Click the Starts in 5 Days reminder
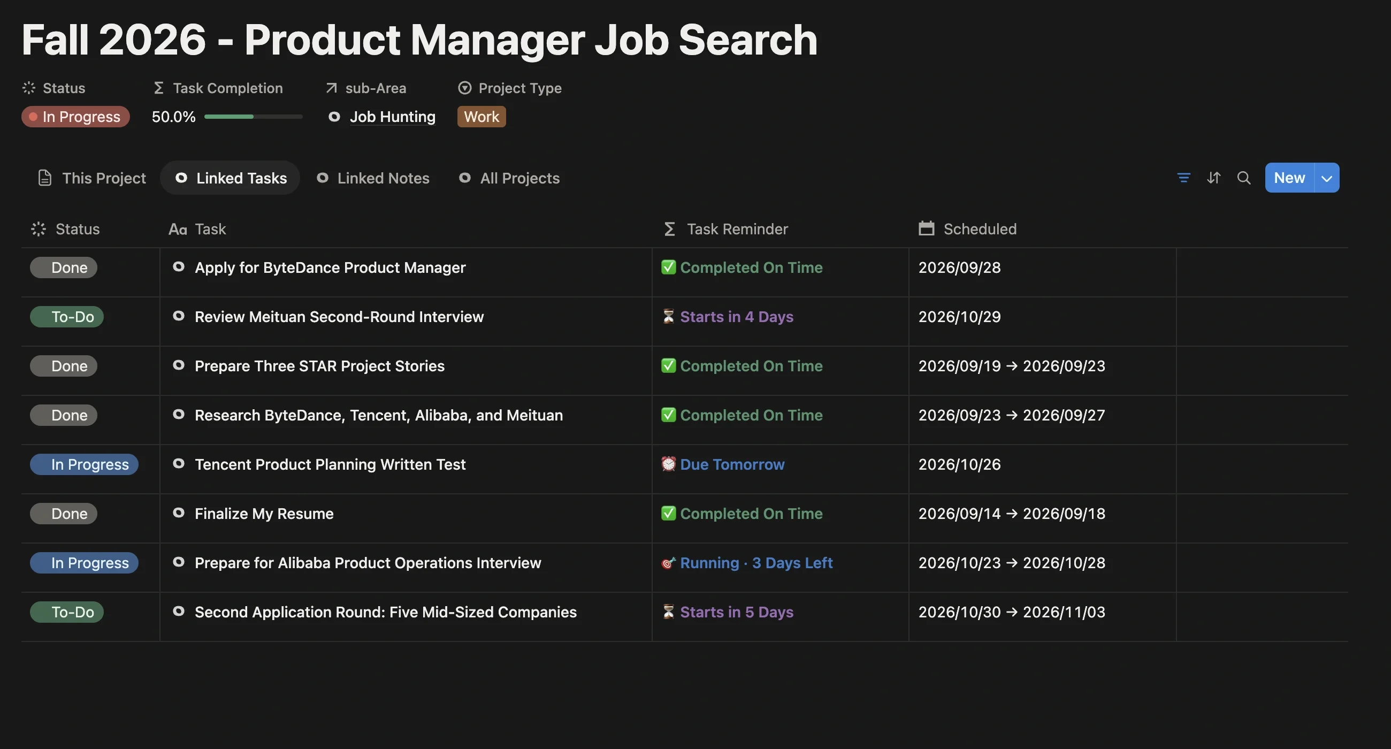Screen dimensions: 1391x749 click(x=728, y=612)
